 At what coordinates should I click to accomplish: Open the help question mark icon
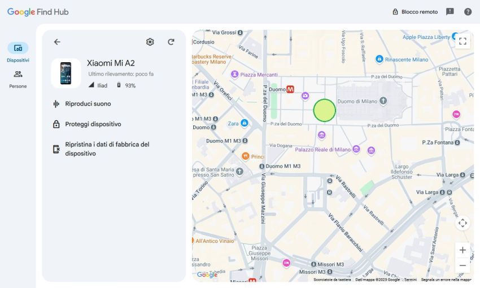[468, 12]
